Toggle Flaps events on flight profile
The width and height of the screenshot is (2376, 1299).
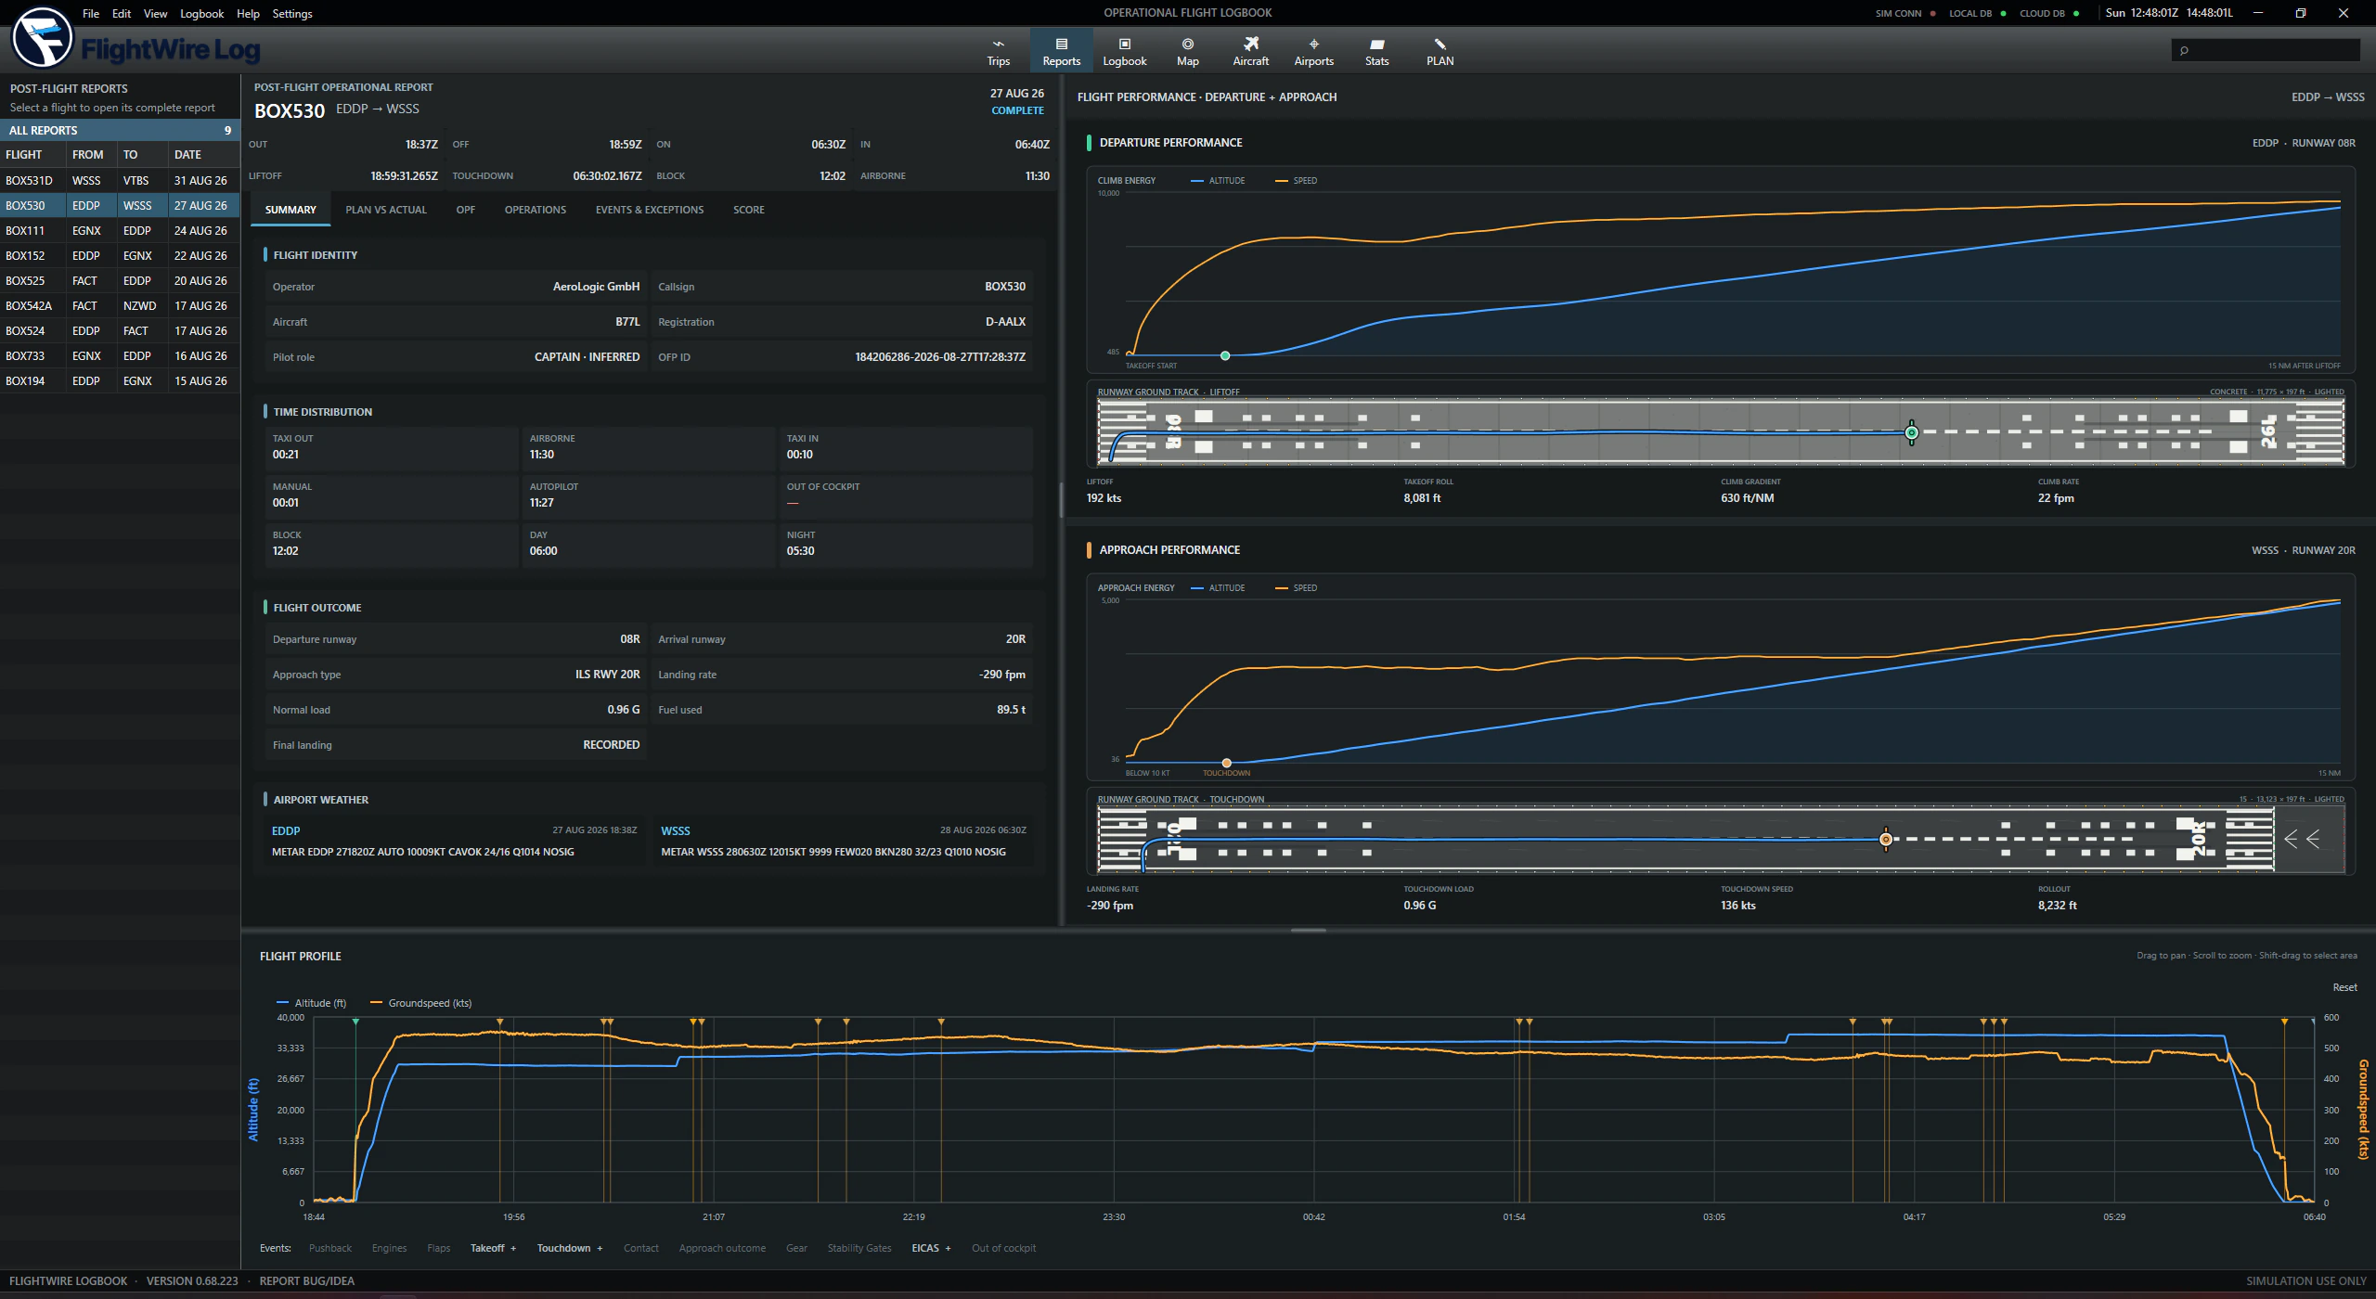pos(438,1248)
